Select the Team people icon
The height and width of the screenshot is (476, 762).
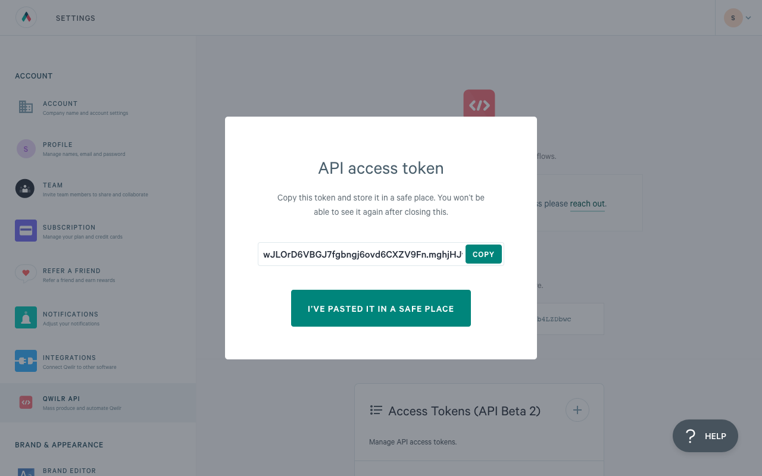tap(24, 189)
